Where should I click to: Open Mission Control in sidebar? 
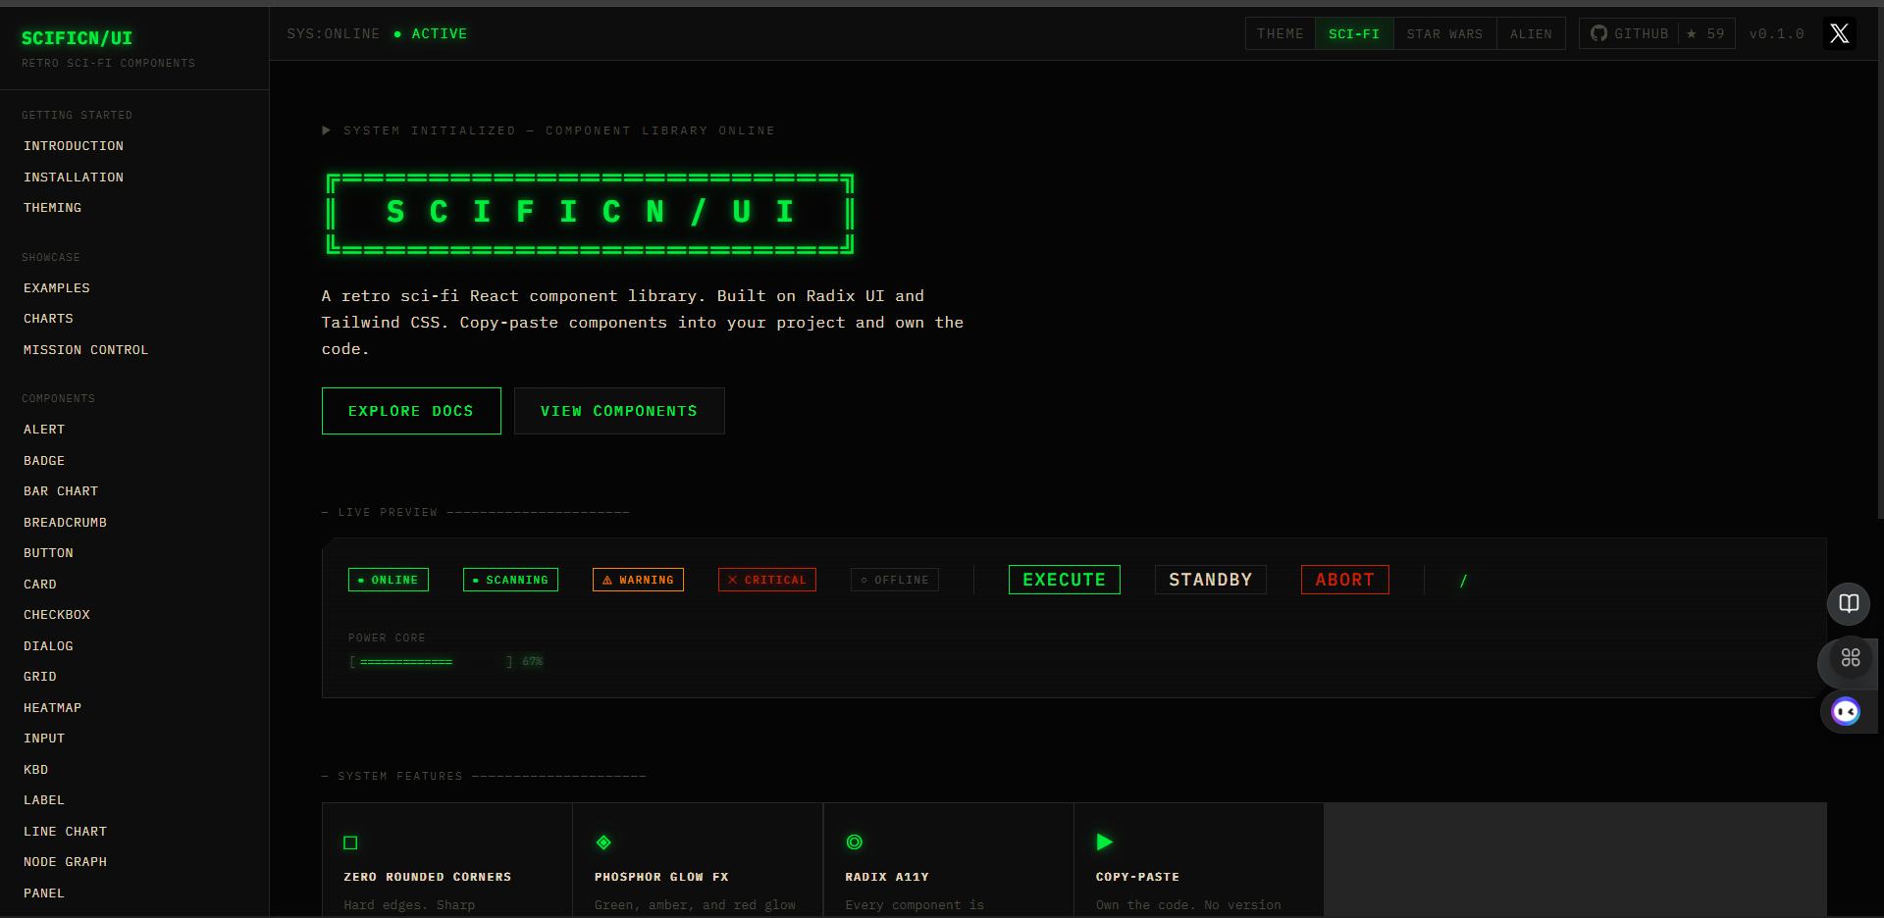(86, 350)
